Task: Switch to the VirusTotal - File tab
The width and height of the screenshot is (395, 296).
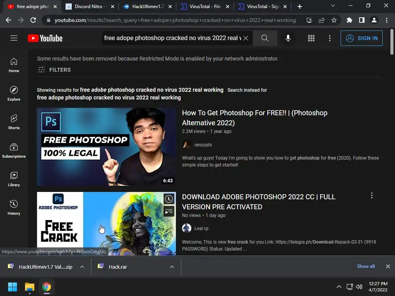Action: [x=205, y=7]
